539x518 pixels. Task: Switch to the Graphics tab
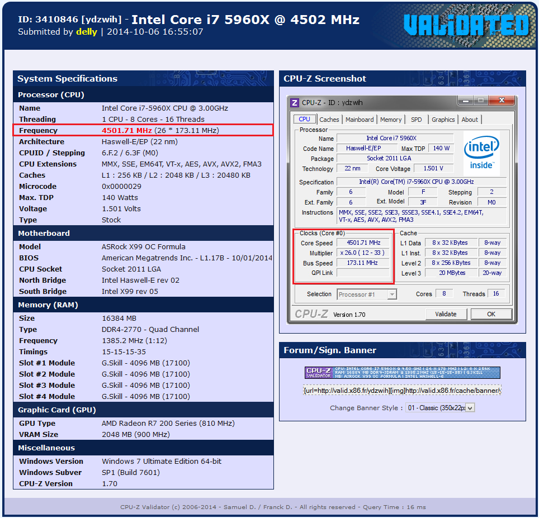(443, 120)
